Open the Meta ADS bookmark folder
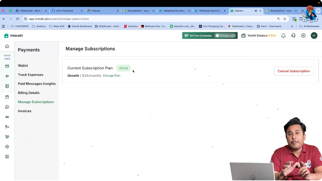 [57, 26]
